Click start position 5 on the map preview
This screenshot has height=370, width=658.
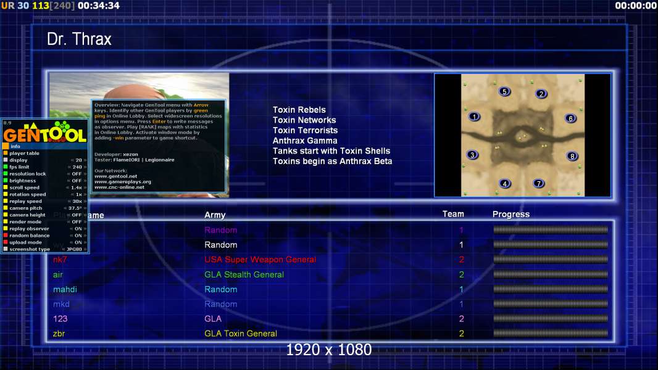[504, 91]
